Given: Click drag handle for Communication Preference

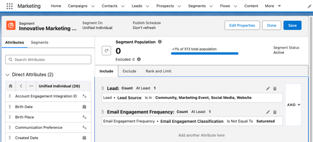Looking at the screenshot, I should [9, 127].
